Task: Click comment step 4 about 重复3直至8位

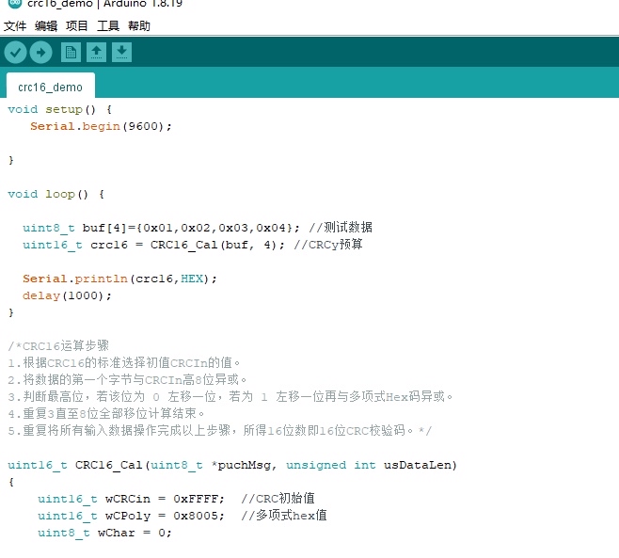Action: click(105, 413)
